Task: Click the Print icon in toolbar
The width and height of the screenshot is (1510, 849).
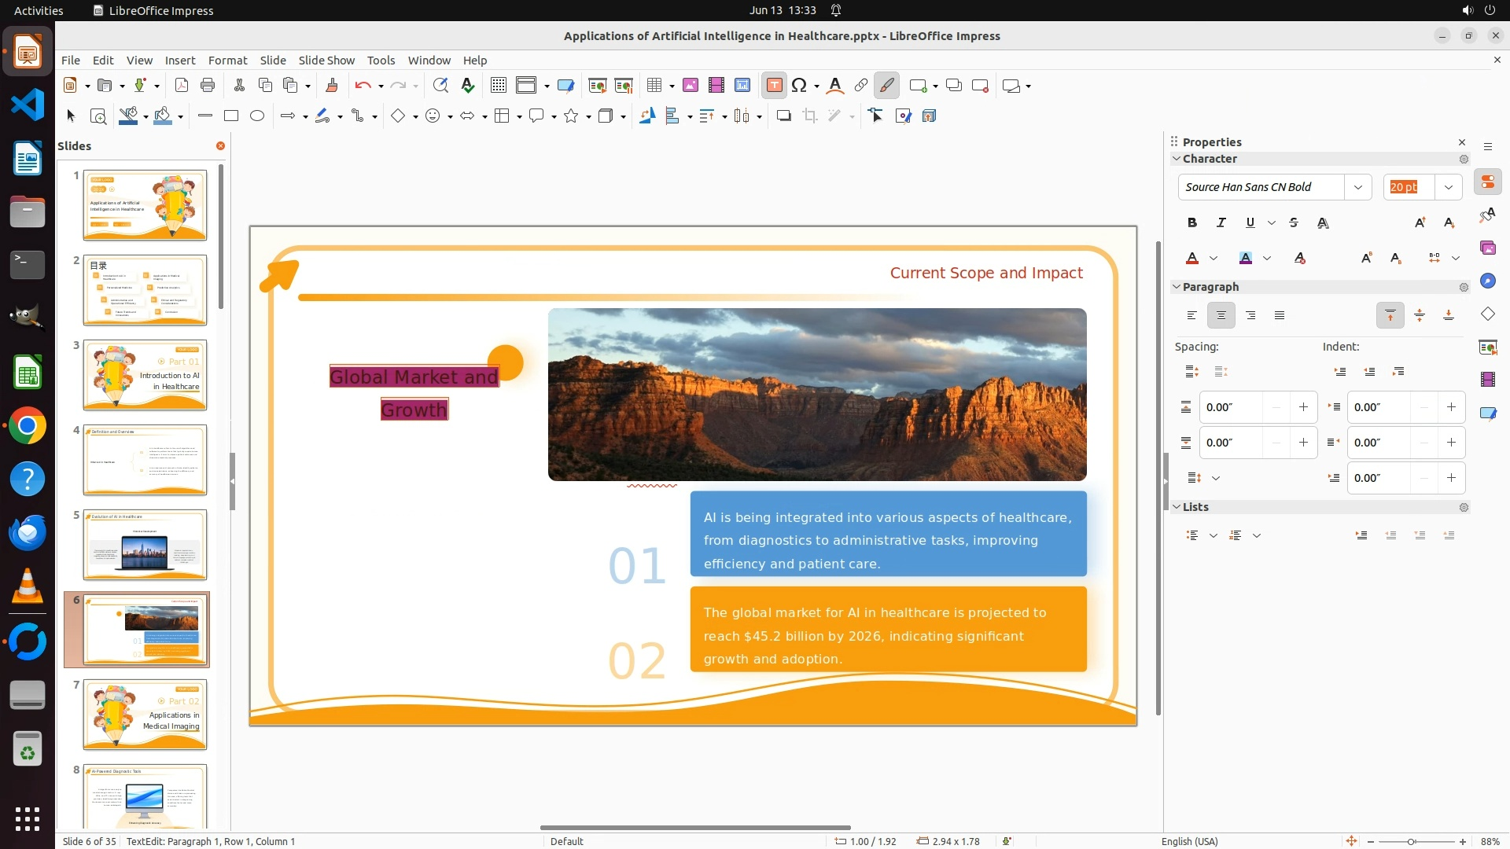Action: coord(208,86)
